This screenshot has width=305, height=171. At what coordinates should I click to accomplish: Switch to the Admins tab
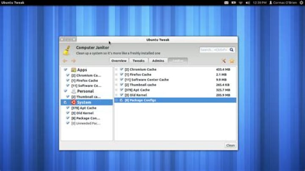point(158,61)
